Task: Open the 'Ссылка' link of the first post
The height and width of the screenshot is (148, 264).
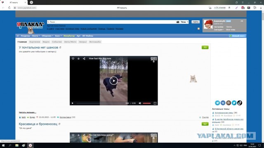Action: [205, 117]
